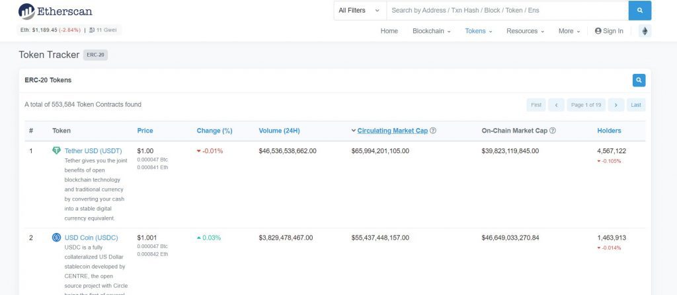This screenshot has height=295, width=677.
Task: Select USDT market cap $65,994,201,105.00
Action: [x=380, y=151]
